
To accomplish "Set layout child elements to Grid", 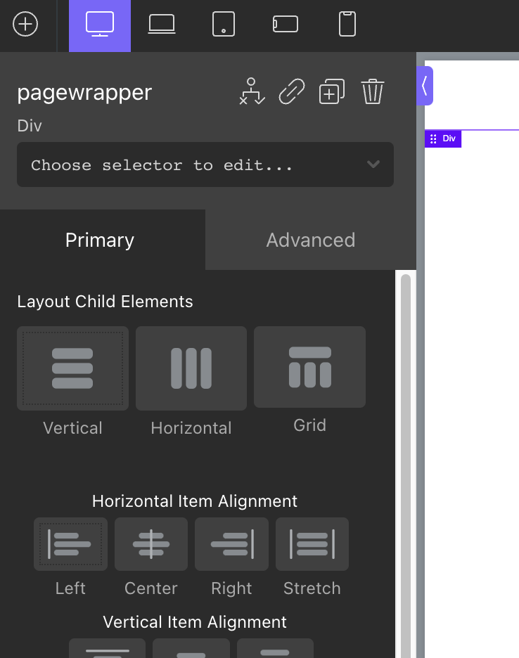I will point(309,367).
